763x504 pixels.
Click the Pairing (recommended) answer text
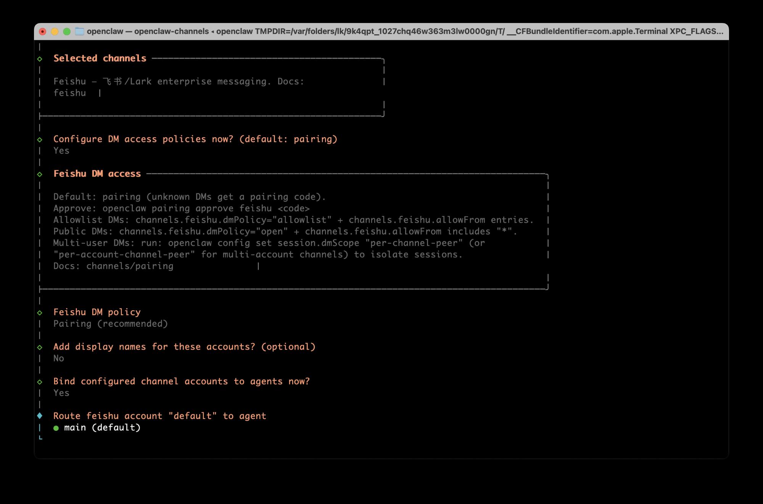(110, 324)
